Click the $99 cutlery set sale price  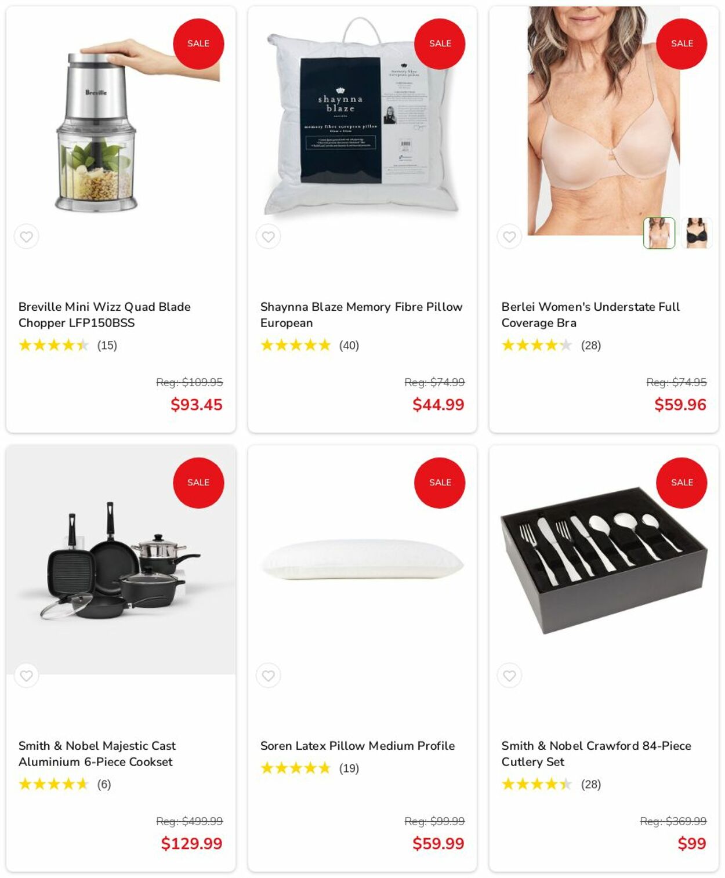pos(692,844)
